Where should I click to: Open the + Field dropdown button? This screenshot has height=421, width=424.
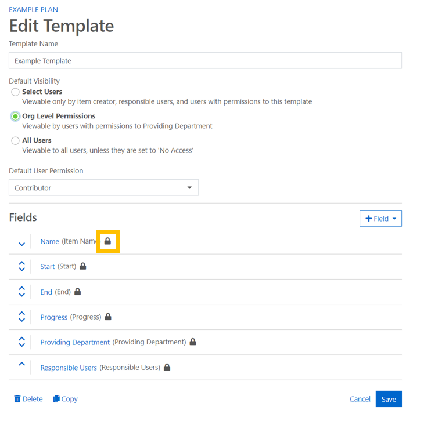point(380,219)
